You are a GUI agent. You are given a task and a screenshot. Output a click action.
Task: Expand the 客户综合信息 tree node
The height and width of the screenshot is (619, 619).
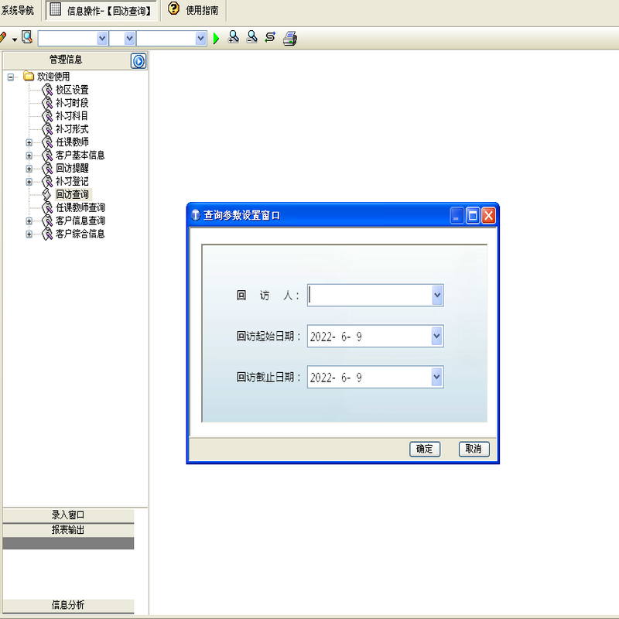click(29, 234)
